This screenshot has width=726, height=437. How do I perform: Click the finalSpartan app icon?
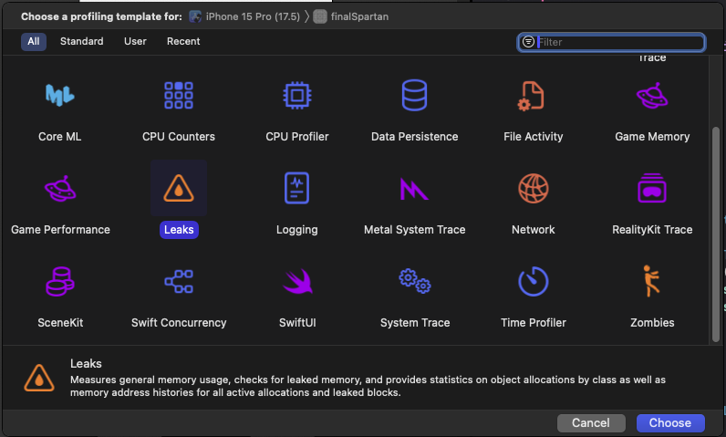(320, 16)
